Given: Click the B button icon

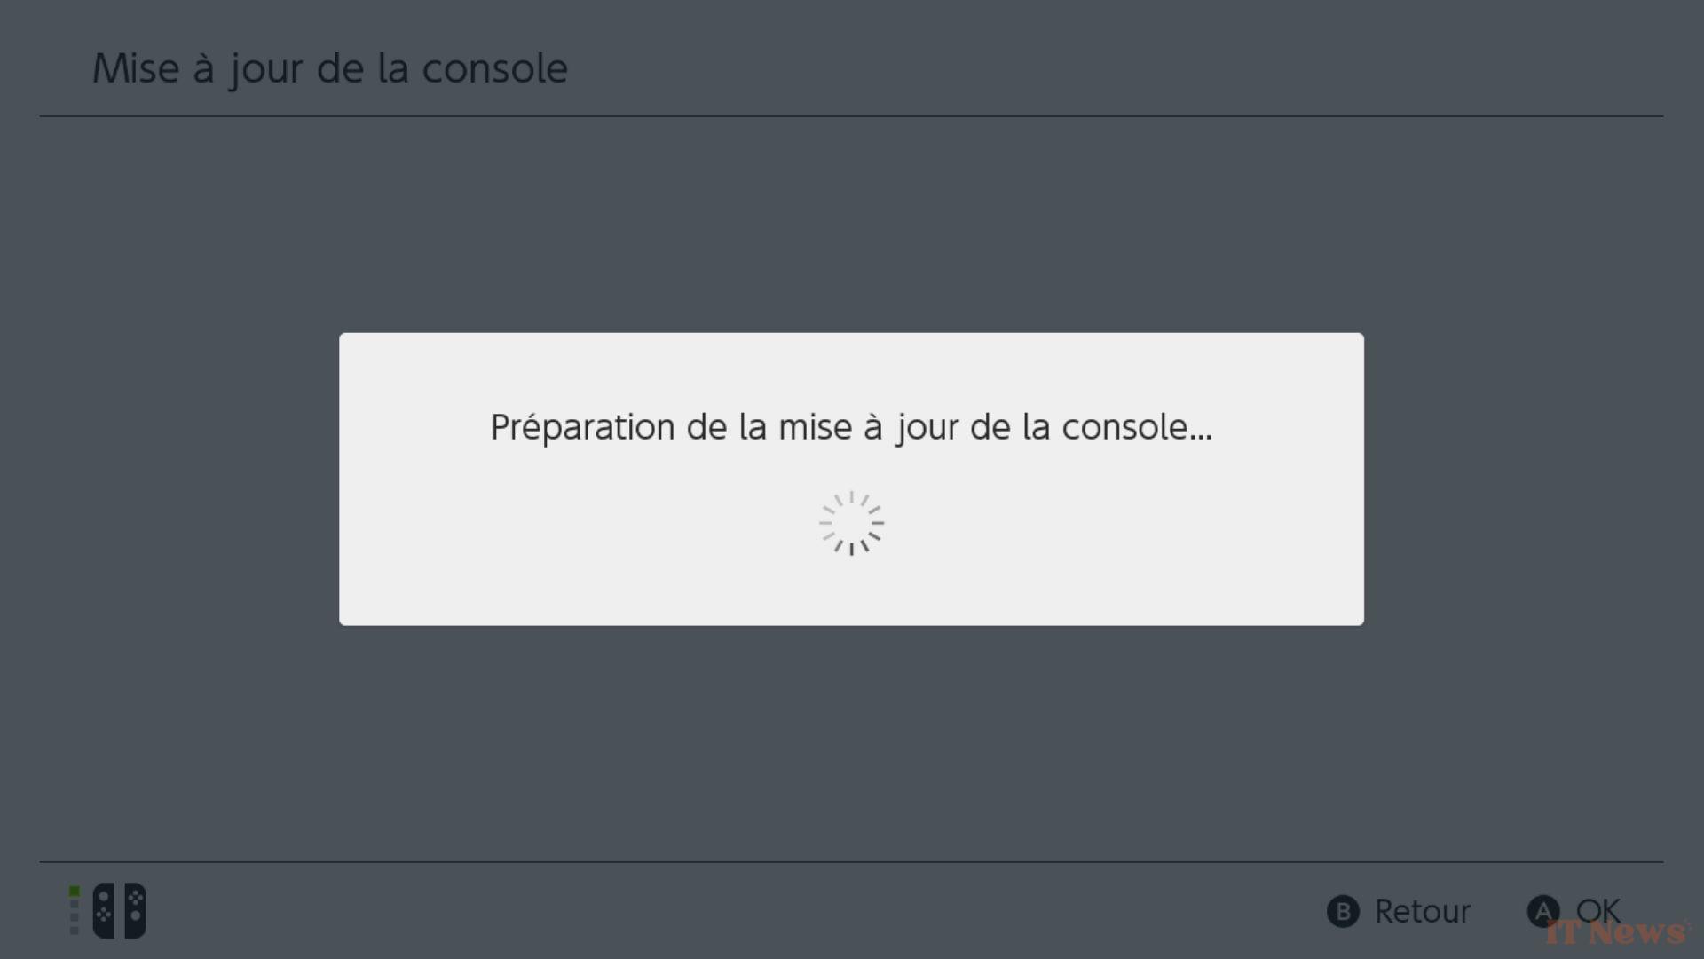Looking at the screenshot, I should [1343, 911].
